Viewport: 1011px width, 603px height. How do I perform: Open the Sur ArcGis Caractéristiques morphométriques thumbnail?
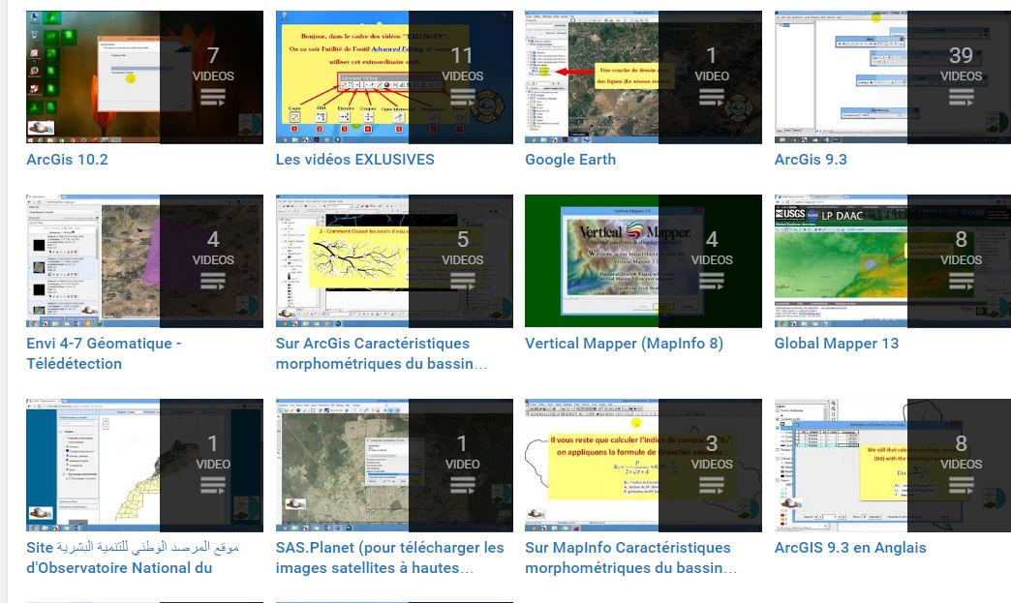pos(394,261)
